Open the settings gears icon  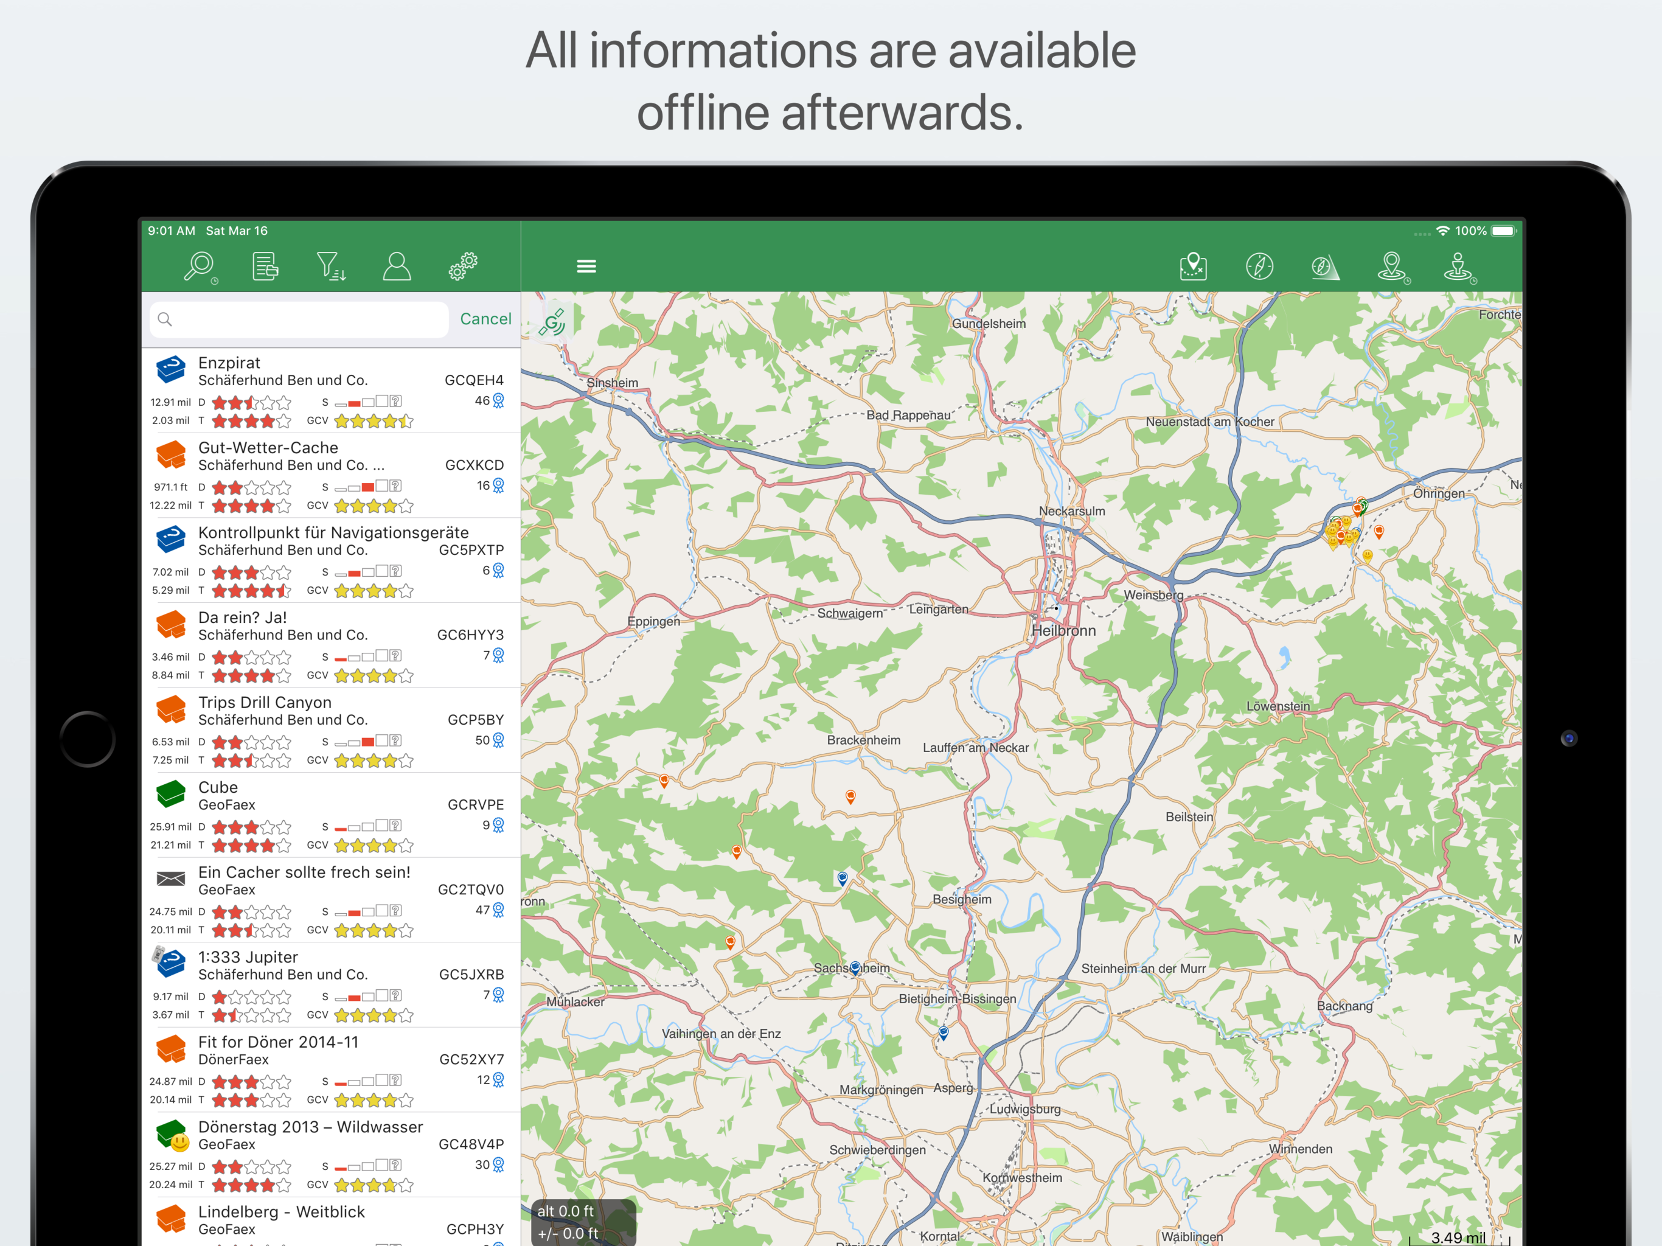463,266
